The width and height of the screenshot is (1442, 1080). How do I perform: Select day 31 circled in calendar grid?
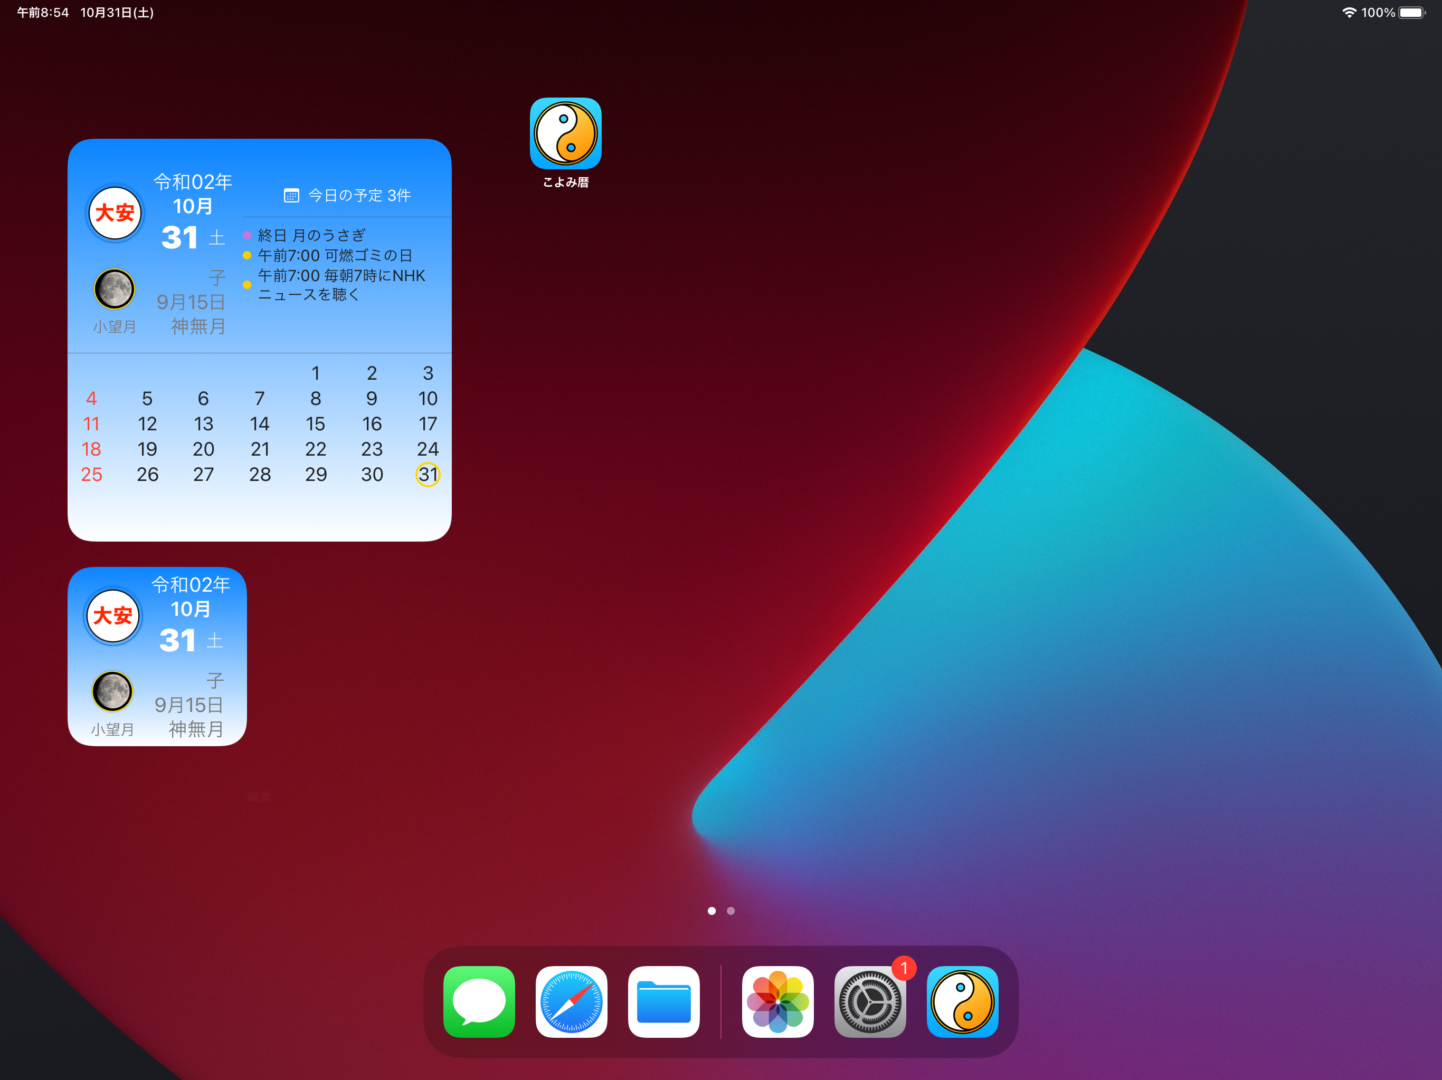click(428, 474)
